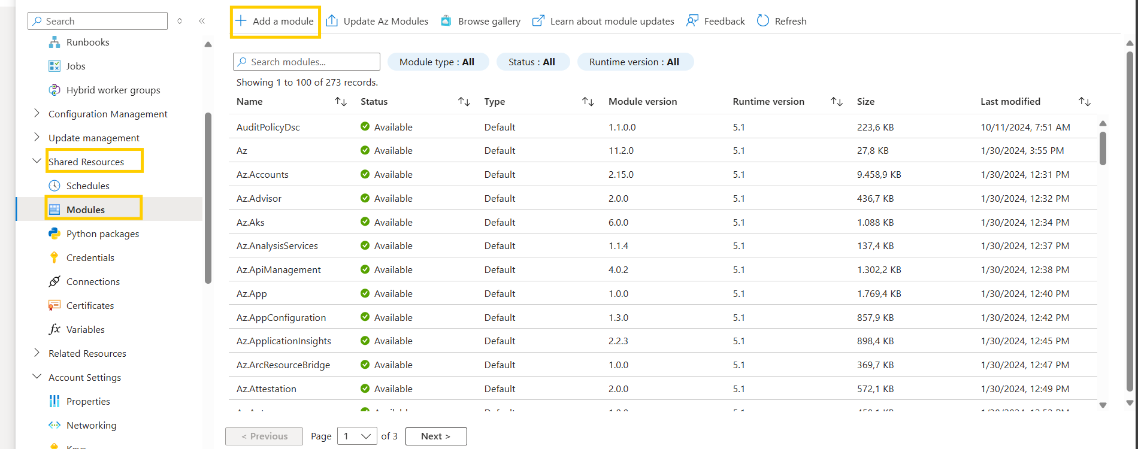The height and width of the screenshot is (449, 1138).
Task: Open the Az.AppConfiguration module
Action: coord(281,317)
